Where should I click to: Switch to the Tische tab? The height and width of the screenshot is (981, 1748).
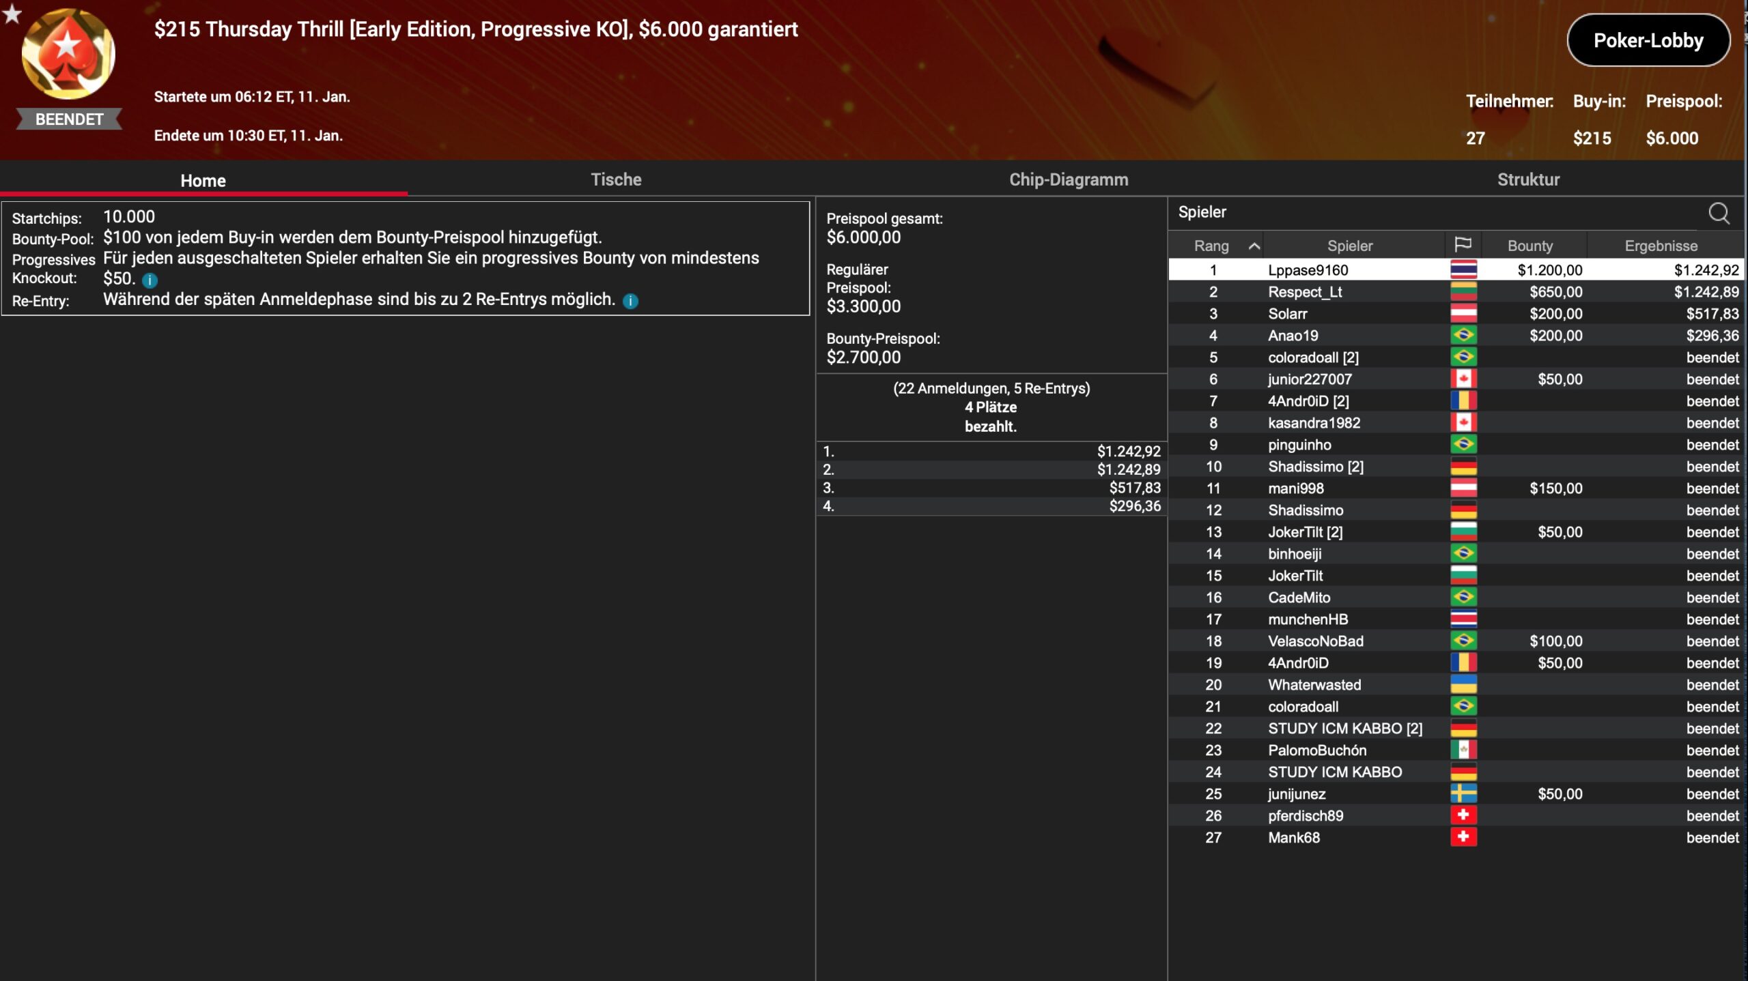pos(615,179)
